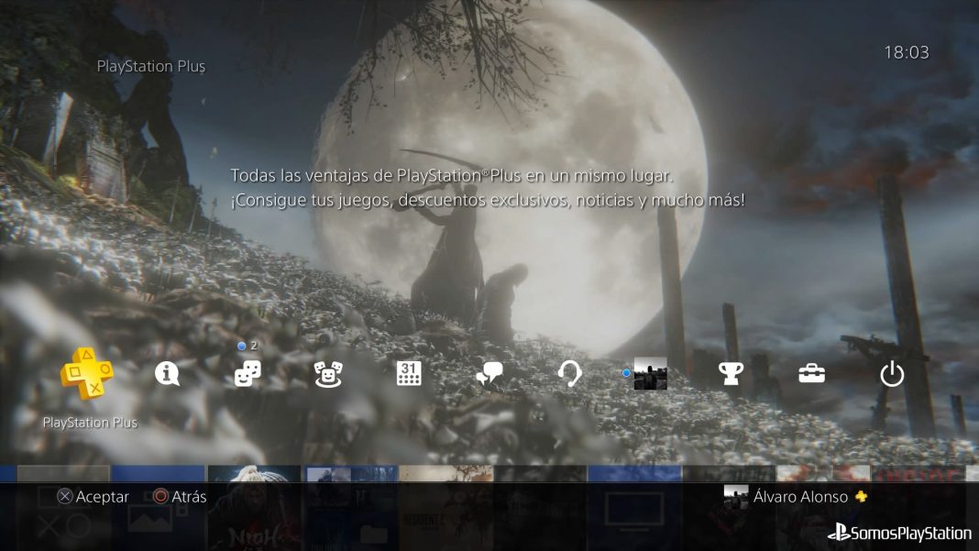Click the Álvaro Alonso user name
The image size is (979, 551).
tap(800, 497)
